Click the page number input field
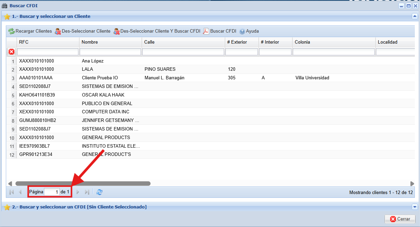 pos(52,192)
